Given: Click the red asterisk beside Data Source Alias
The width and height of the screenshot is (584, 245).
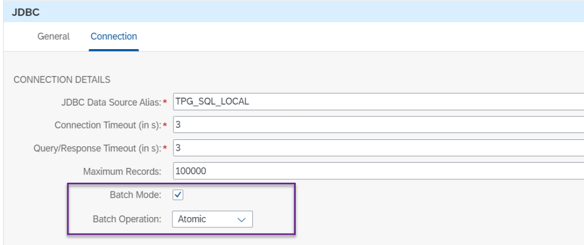Looking at the screenshot, I should (x=166, y=102).
